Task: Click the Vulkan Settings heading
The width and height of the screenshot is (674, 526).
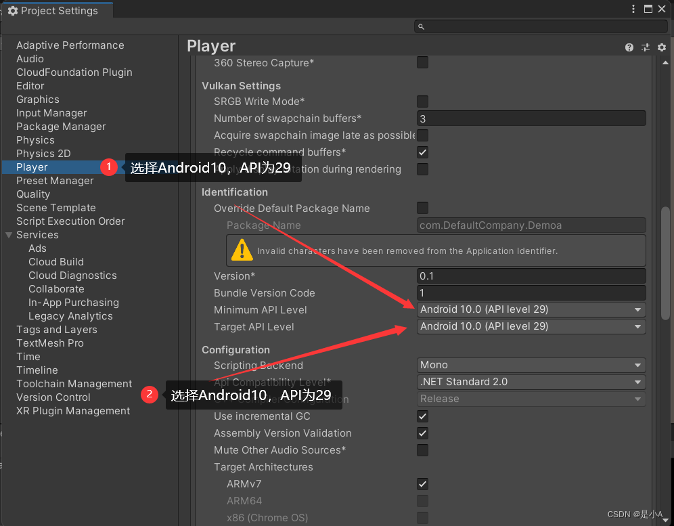Action: [241, 86]
